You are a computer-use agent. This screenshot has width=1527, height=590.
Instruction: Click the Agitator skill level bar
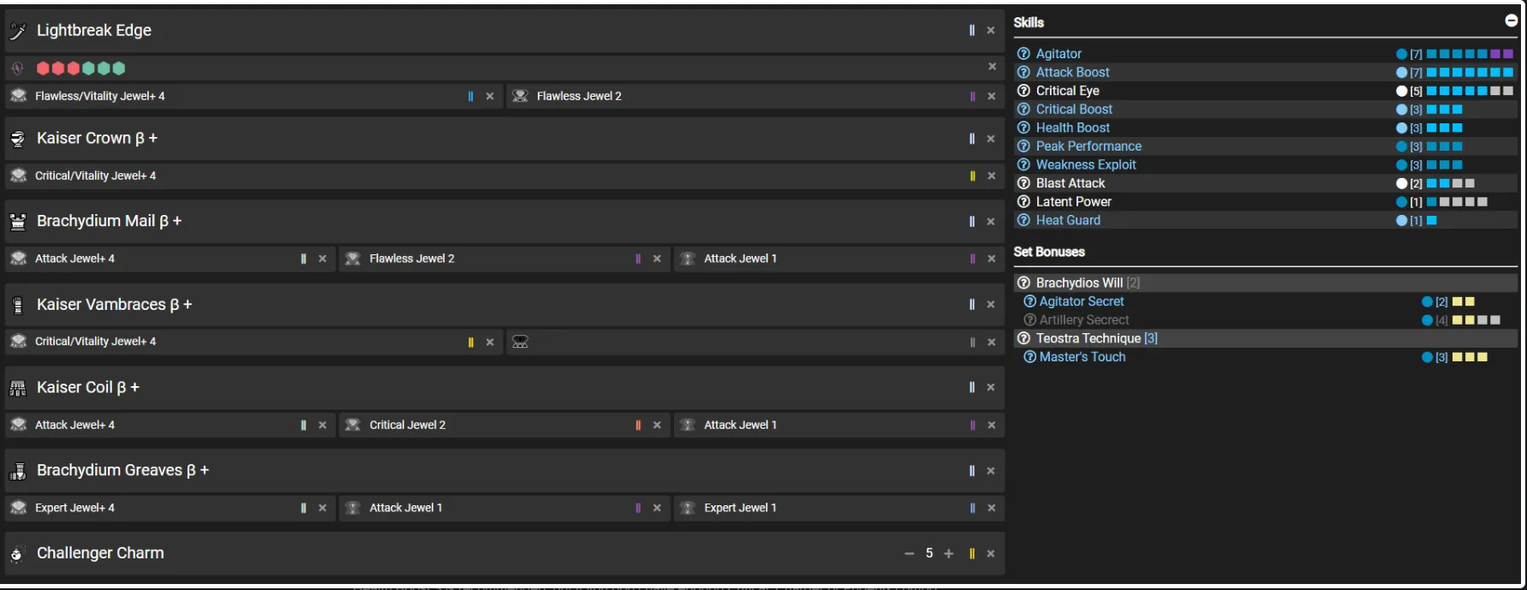click(1470, 54)
